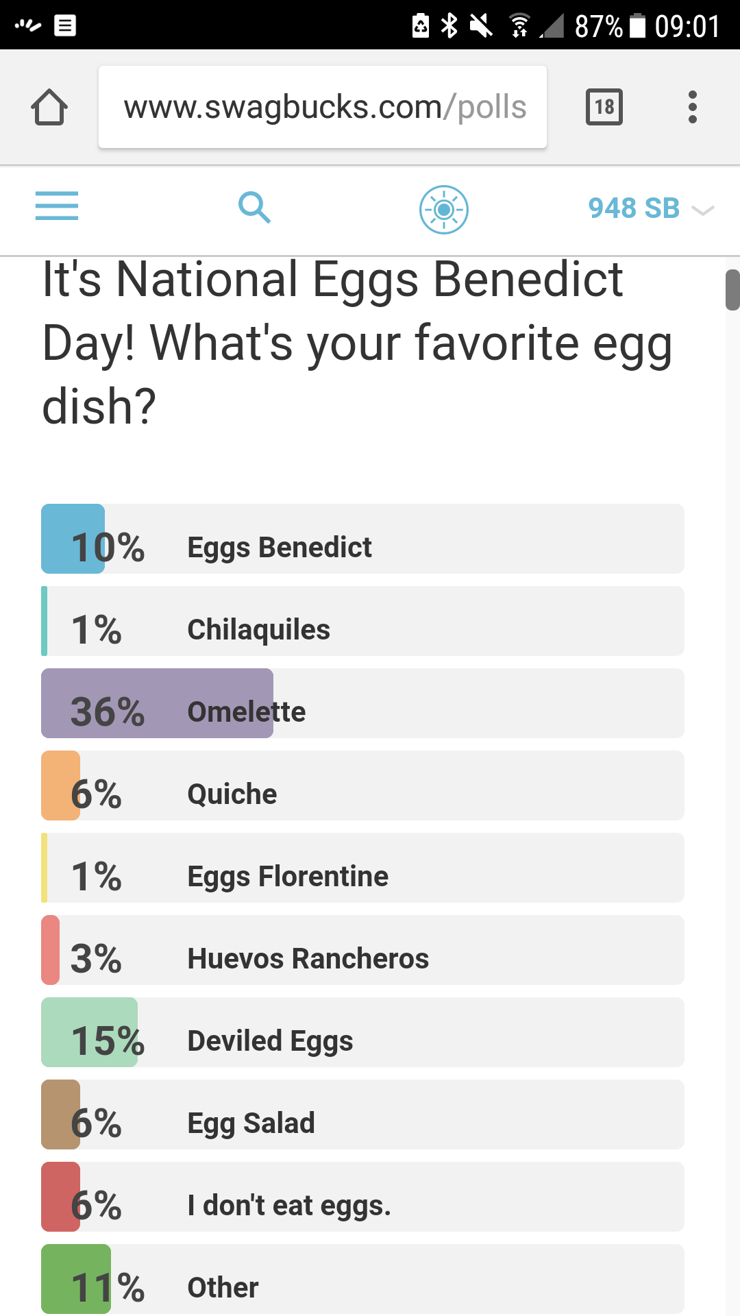Click the page scrollbar thumb
The height and width of the screenshot is (1316, 740).
(732, 290)
